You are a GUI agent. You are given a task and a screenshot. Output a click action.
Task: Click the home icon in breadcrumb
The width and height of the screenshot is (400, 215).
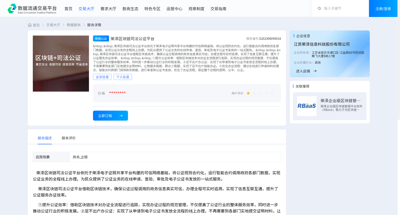click(x=30, y=25)
